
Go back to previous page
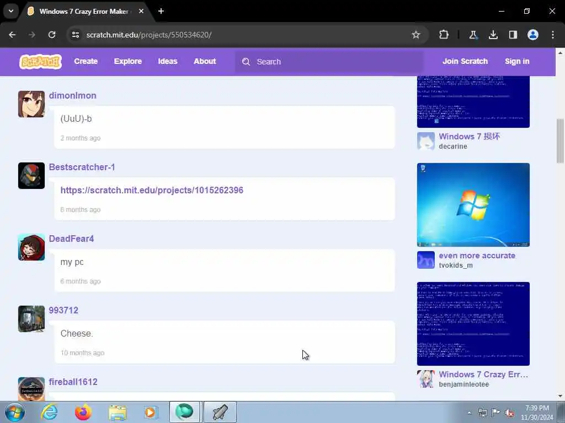pyautogui.click(x=12, y=35)
